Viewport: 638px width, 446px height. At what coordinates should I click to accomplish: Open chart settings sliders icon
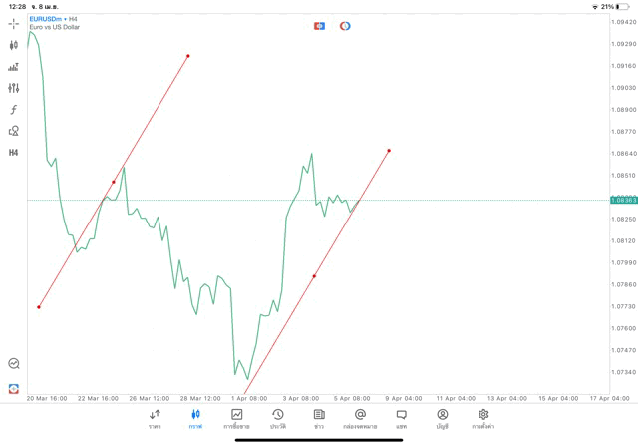[x=13, y=88]
